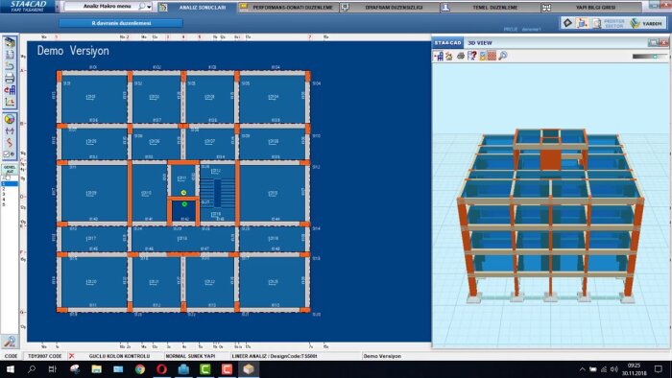
Task: Launch Opera from the taskbar
Action: 161,369
